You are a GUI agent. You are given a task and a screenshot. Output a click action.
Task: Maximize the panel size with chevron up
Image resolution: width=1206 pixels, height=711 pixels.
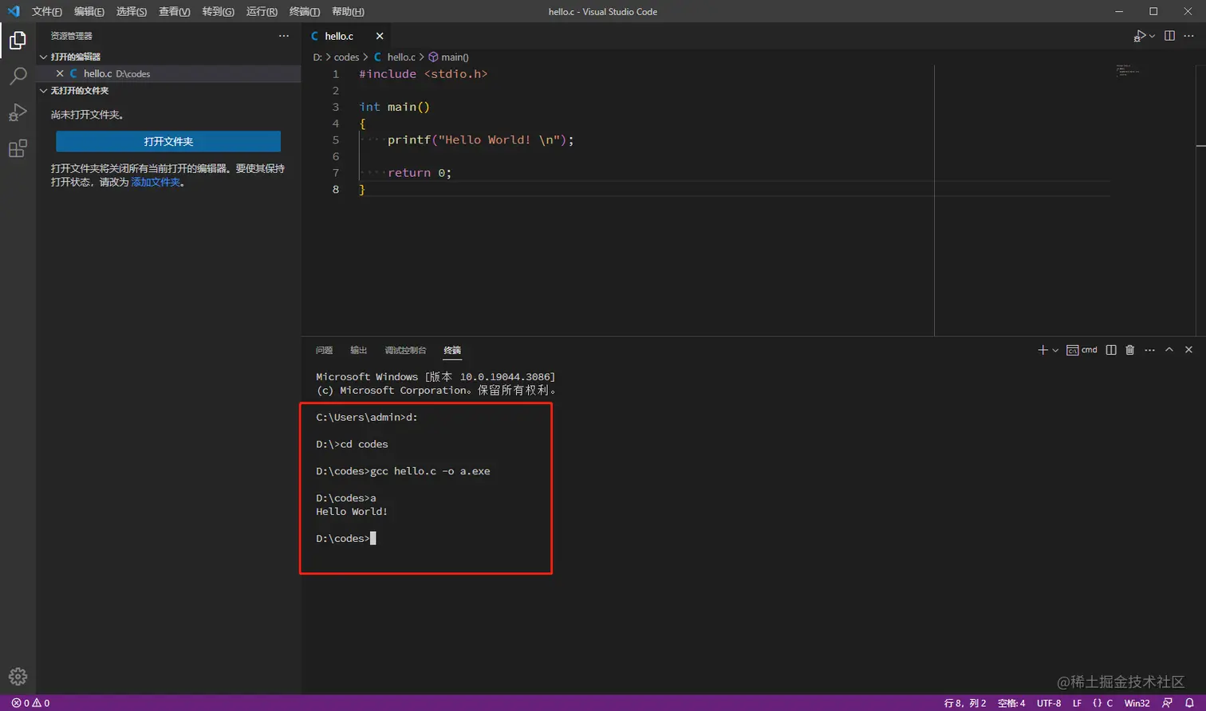tap(1169, 350)
